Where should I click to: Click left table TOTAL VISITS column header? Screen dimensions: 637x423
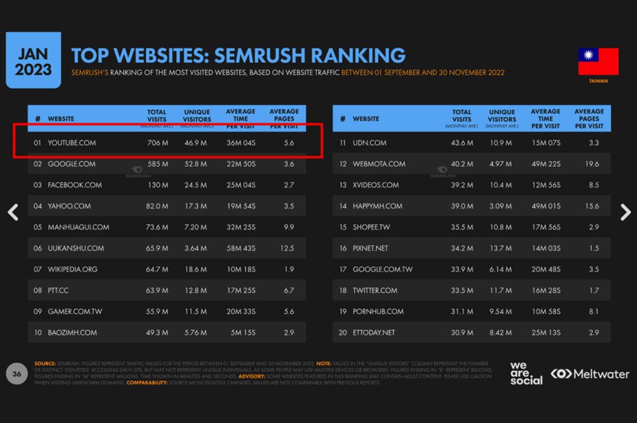[x=157, y=118]
